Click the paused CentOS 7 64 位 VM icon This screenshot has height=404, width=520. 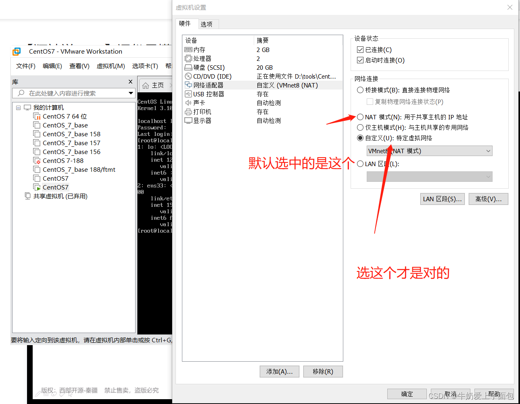(x=37, y=116)
